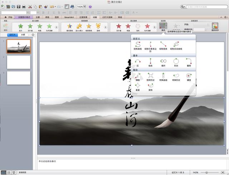Open the SmartArt ribbon tab
This screenshot has width=229, height=175.
click(69, 17)
